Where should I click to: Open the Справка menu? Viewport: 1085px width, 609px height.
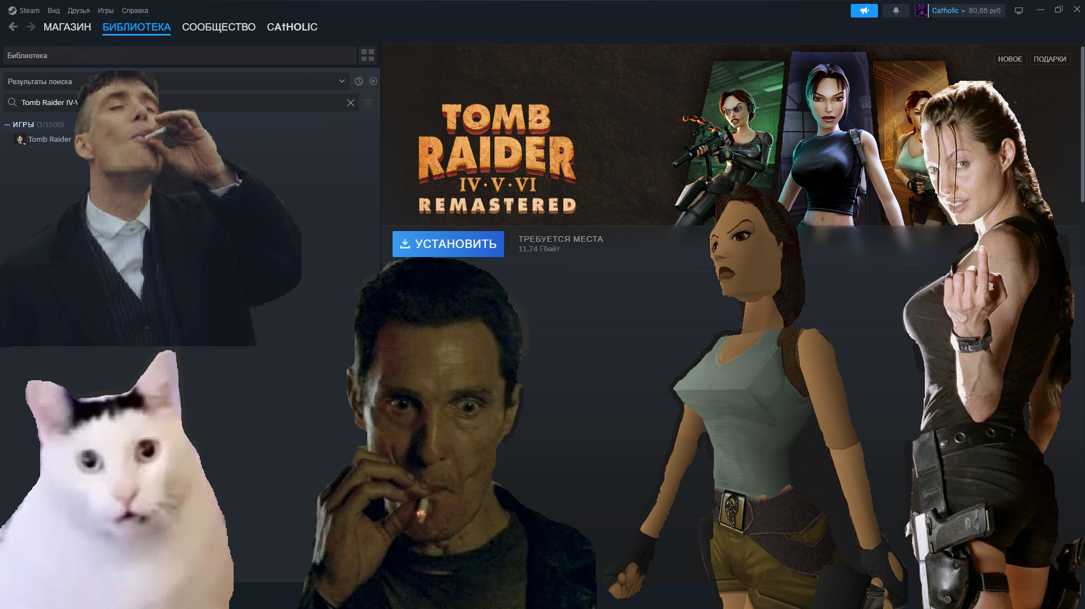(x=135, y=11)
